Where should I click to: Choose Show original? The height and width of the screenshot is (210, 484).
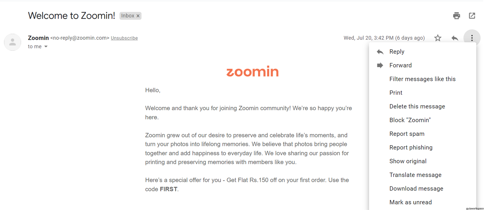[423, 161]
